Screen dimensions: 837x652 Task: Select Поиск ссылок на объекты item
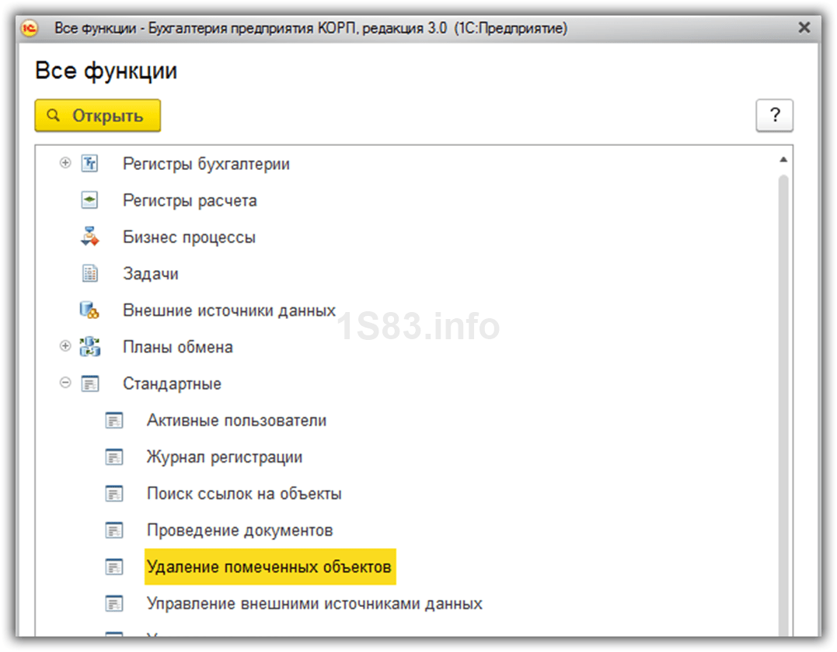244,494
